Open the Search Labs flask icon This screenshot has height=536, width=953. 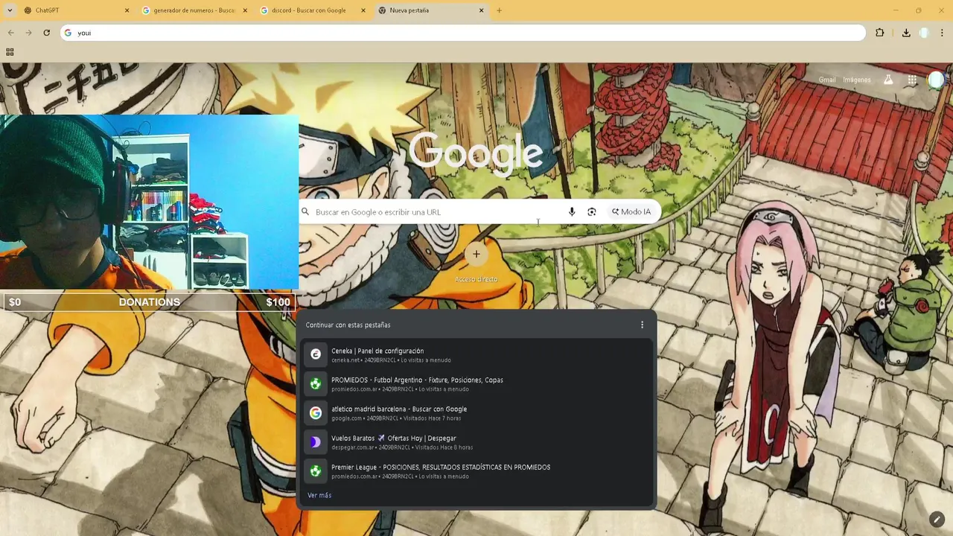(x=888, y=80)
